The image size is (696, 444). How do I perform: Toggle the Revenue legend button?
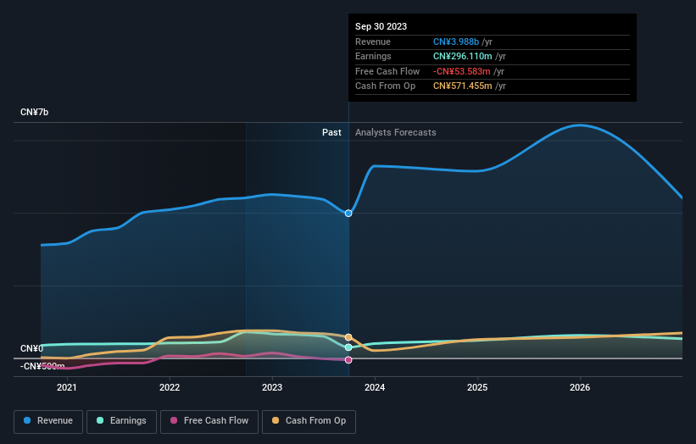(48, 421)
